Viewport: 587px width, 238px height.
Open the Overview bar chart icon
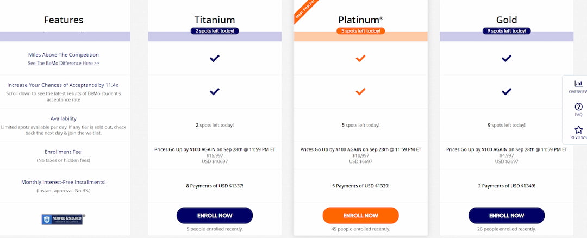[578, 84]
